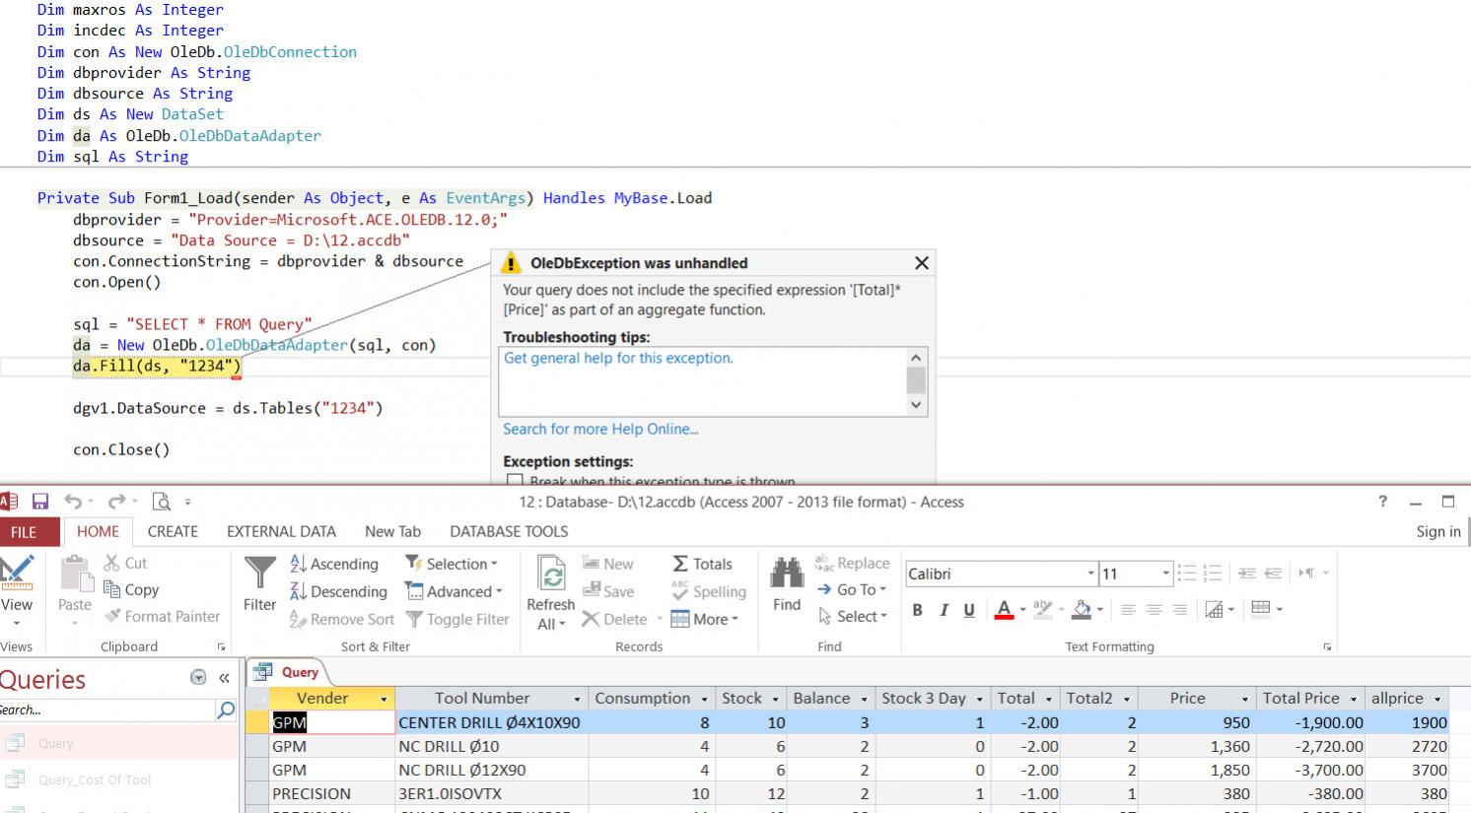Apply Bold text formatting

[x=917, y=610]
